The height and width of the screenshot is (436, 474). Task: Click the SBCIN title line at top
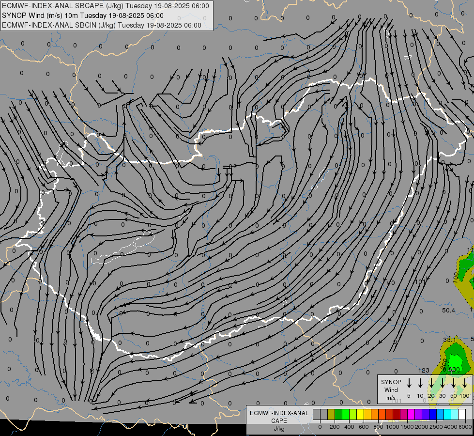(102, 25)
